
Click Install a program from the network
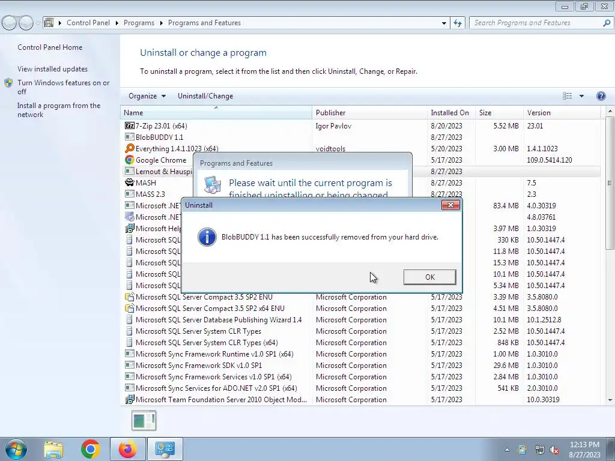(59, 110)
